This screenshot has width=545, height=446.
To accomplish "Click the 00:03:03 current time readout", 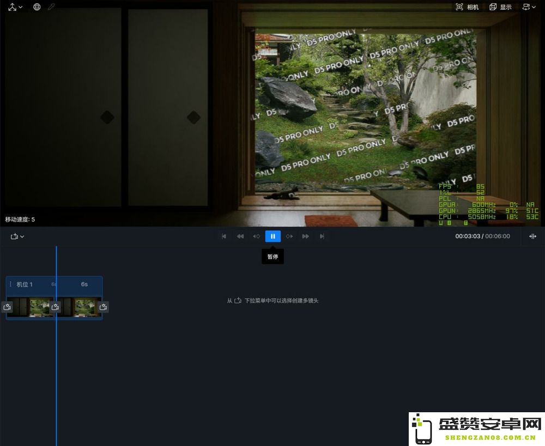I will click(x=468, y=236).
